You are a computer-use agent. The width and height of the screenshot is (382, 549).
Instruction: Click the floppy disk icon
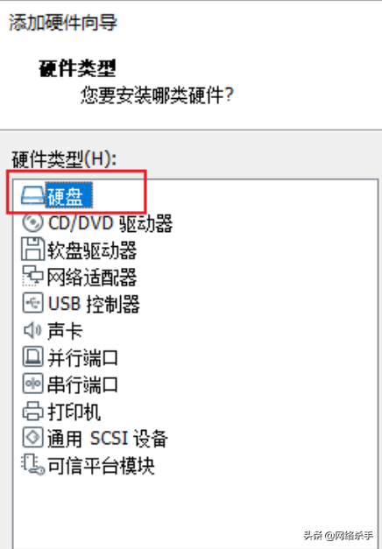click(32, 249)
